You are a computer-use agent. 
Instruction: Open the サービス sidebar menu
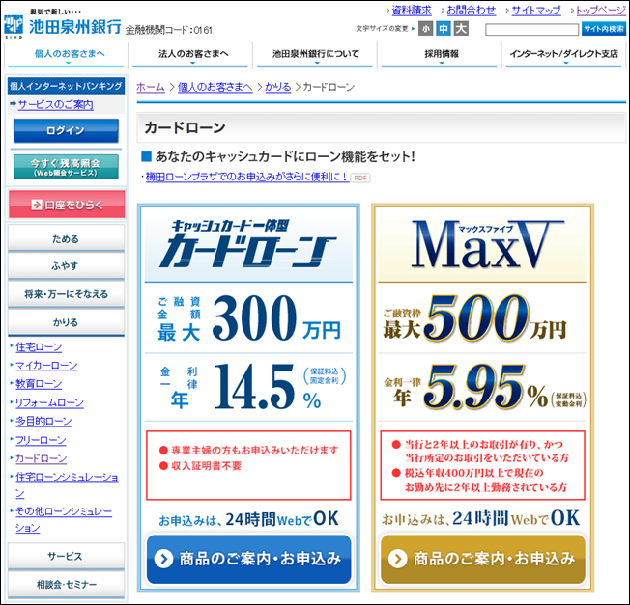coord(66,556)
